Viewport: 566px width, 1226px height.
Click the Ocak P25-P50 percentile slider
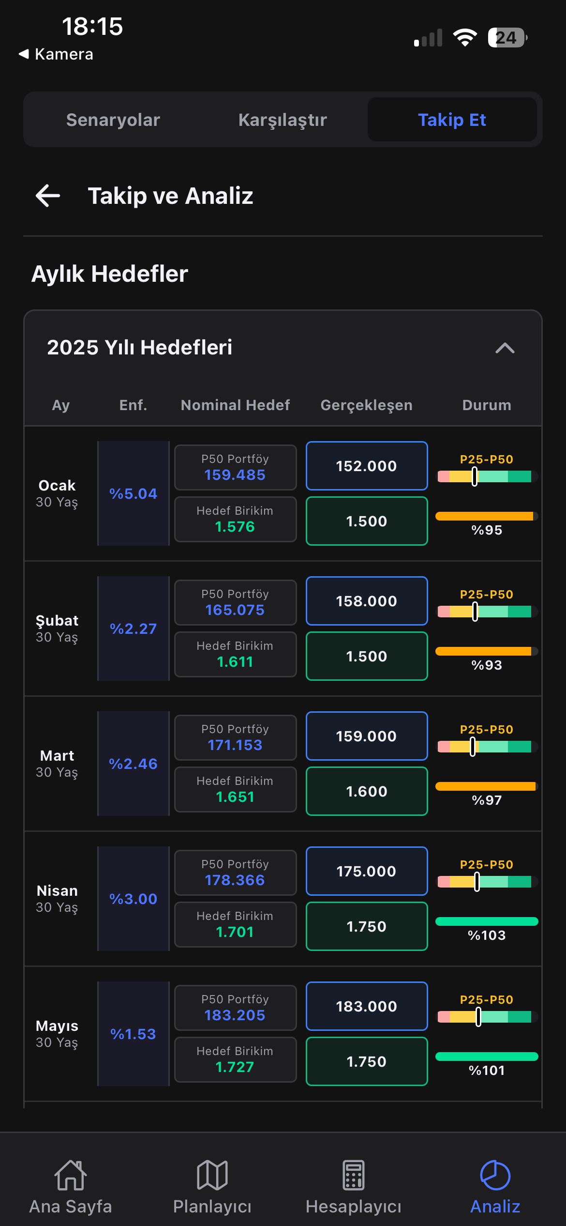click(x=485, y=476)
